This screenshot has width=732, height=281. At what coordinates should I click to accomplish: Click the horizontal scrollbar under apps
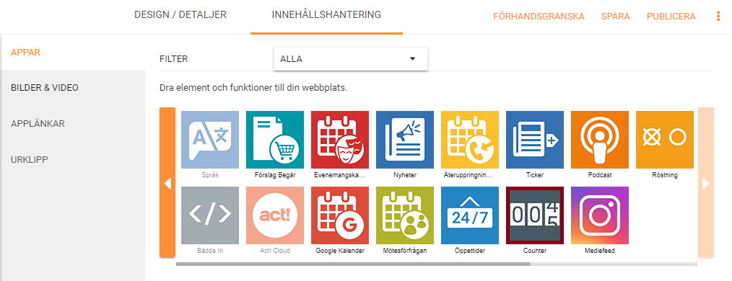point(353,264)
